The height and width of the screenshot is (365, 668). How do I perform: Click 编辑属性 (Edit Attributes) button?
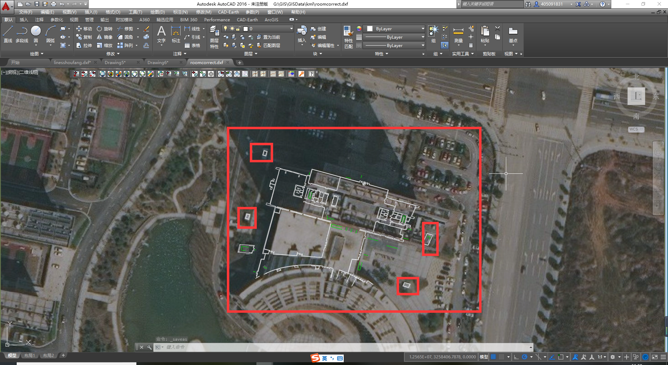coord(323,45)
